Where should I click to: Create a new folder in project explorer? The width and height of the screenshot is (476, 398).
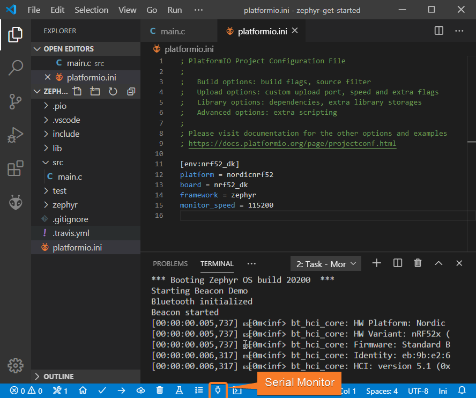tap(95, 91)
